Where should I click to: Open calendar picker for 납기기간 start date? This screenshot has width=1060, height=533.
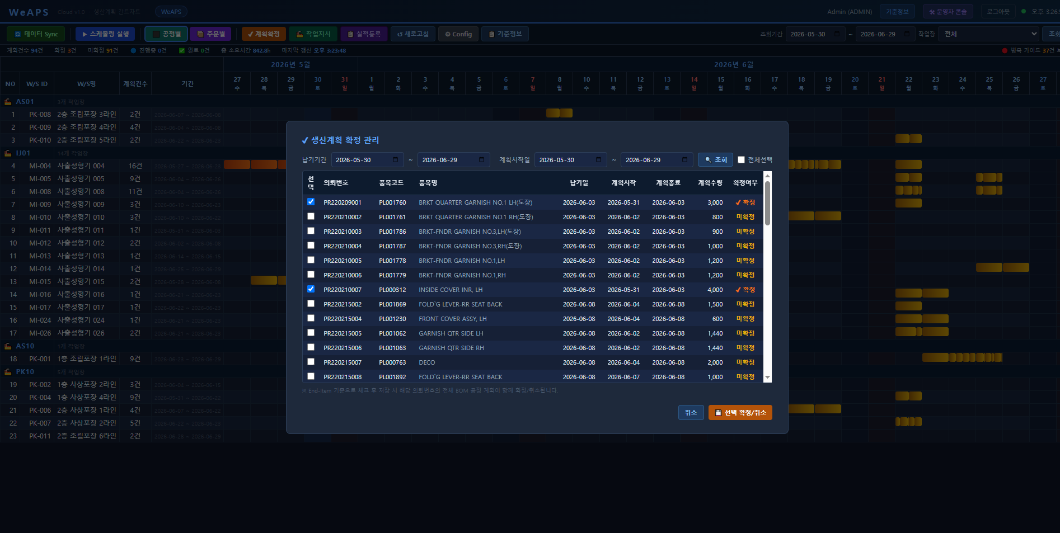coord(395,160)
